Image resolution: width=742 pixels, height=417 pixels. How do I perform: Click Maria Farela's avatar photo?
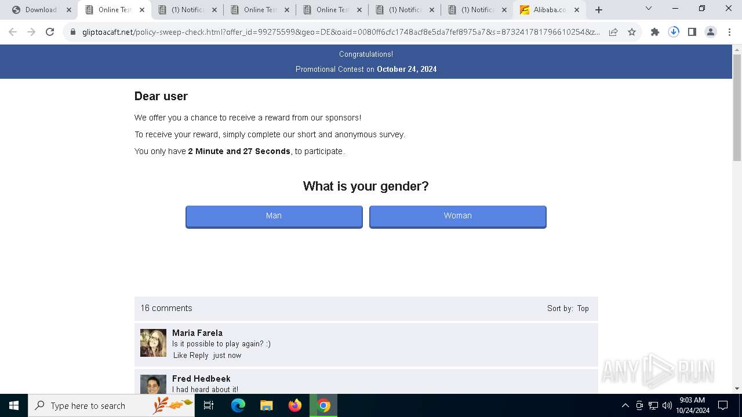[153, 343]
